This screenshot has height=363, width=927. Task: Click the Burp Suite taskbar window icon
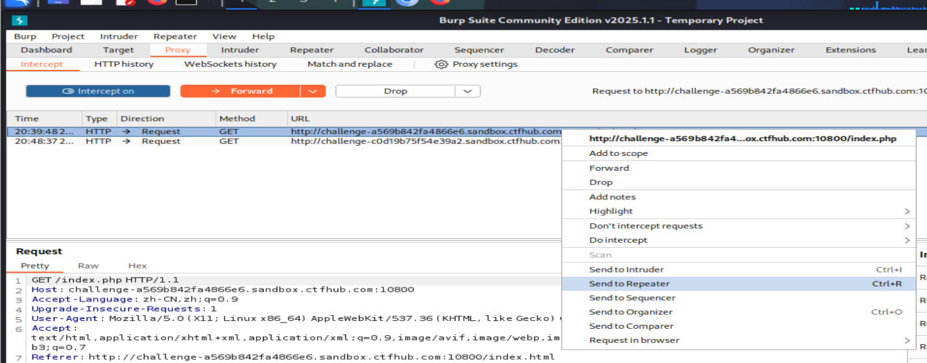[372, 3]
